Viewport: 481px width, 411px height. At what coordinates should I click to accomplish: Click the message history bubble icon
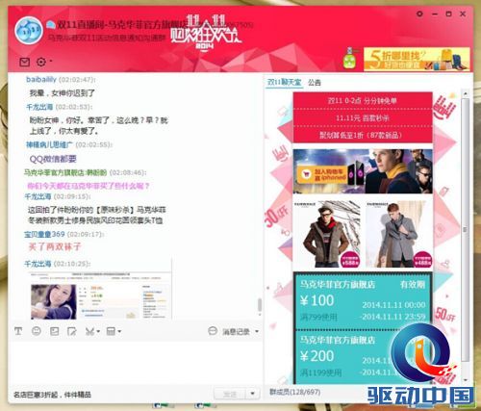click(213, 331)
